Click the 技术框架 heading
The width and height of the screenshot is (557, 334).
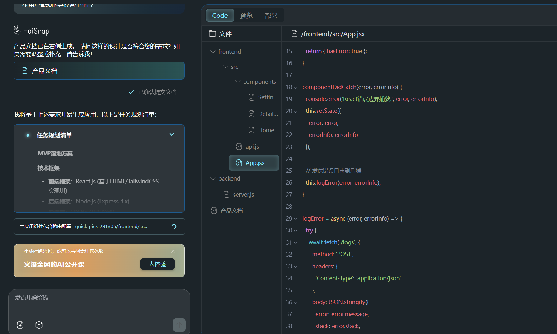tap(48, 168)
